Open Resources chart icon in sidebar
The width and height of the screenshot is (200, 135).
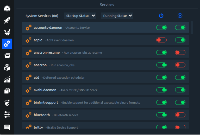7,79
